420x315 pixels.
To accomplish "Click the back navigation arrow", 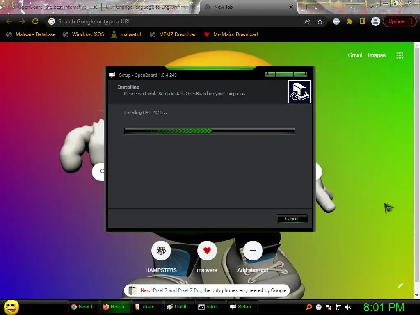I will pos(9,21).
